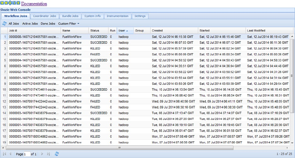Select job 0000005-140712104057581-oozie row
Viewport: 295px width, 158px height.
[x=145, y=55]
